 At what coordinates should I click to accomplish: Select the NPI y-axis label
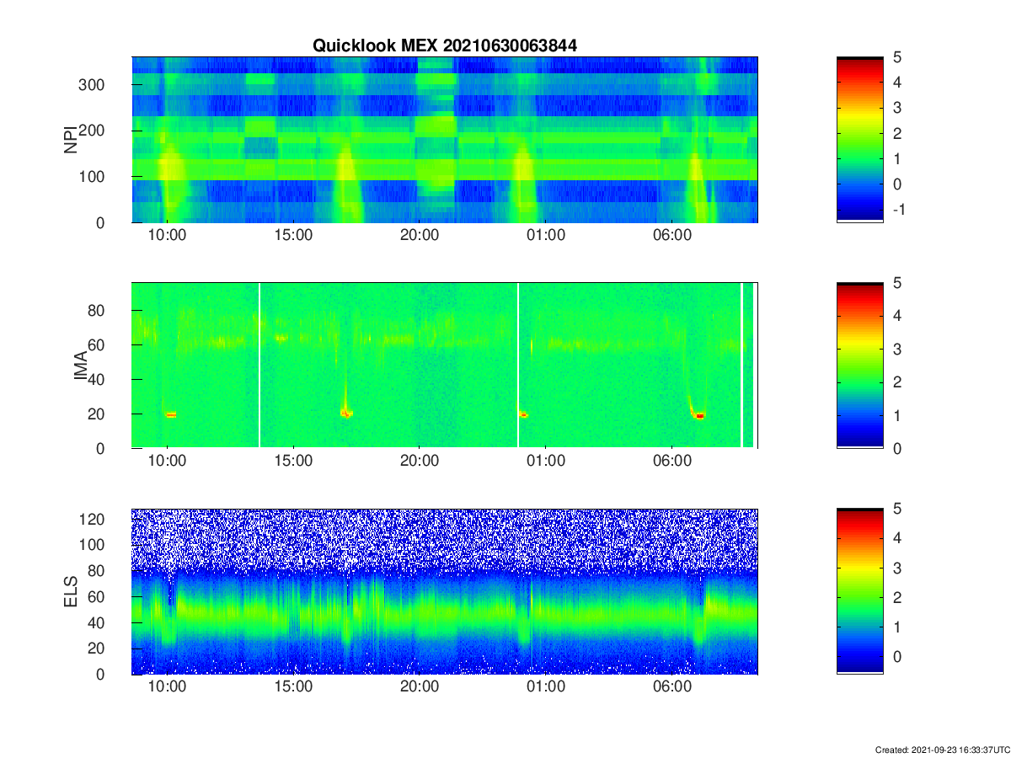click(x=70, y=139)
